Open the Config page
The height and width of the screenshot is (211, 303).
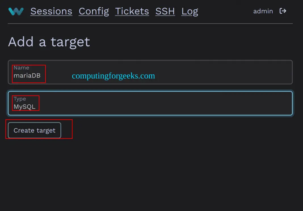coord(94,11)
